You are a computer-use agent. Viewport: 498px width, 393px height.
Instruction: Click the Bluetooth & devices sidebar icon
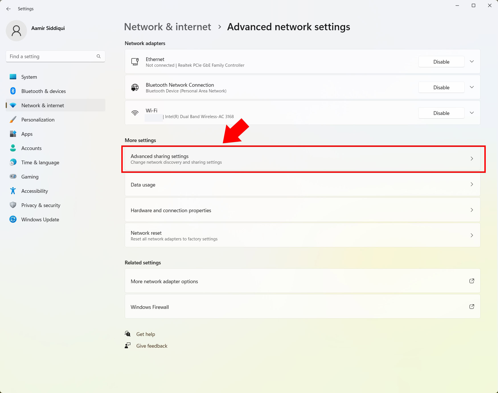(x=13, y=91)
